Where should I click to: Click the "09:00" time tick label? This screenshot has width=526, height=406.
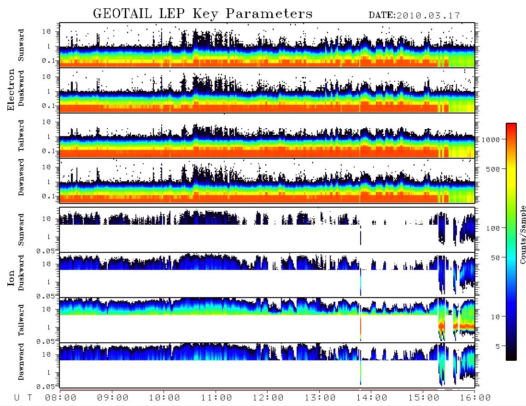point(113,398)
